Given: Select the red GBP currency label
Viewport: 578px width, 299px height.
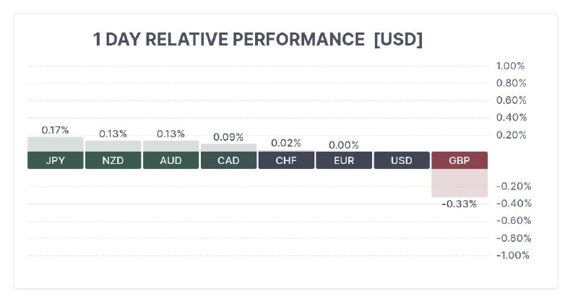Looking at the screenshot, I should (x=460, y=160).
